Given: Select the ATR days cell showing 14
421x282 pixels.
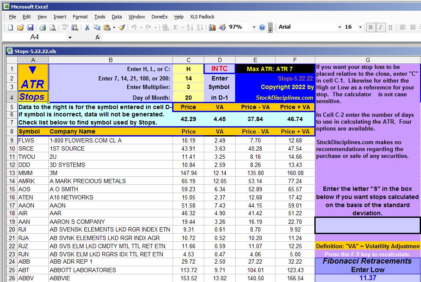Looking at the screenshot, I should point(188,78).
